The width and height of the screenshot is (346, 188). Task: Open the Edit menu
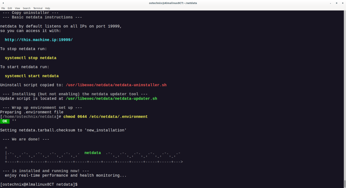point(9,8)
